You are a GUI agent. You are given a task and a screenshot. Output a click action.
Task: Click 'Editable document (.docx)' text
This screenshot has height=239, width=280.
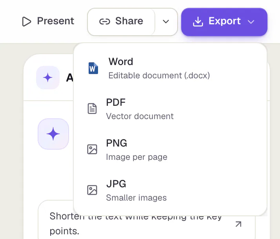(x=159, y=76)
